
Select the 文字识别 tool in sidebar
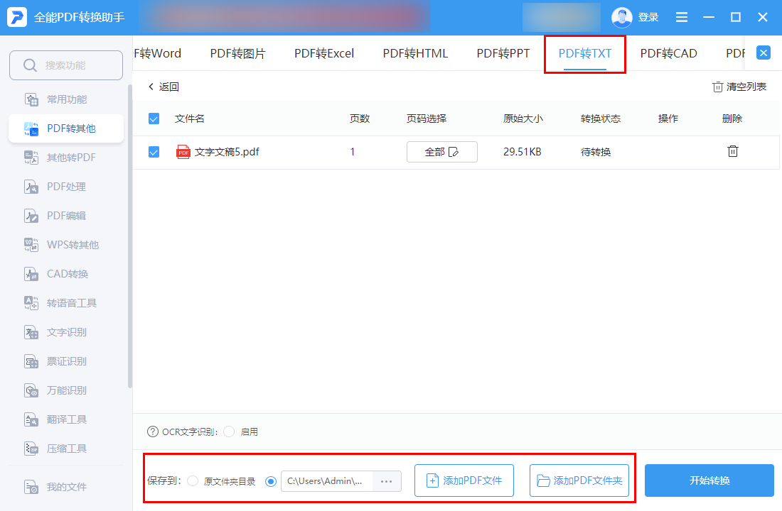click(x=65, y=331)
